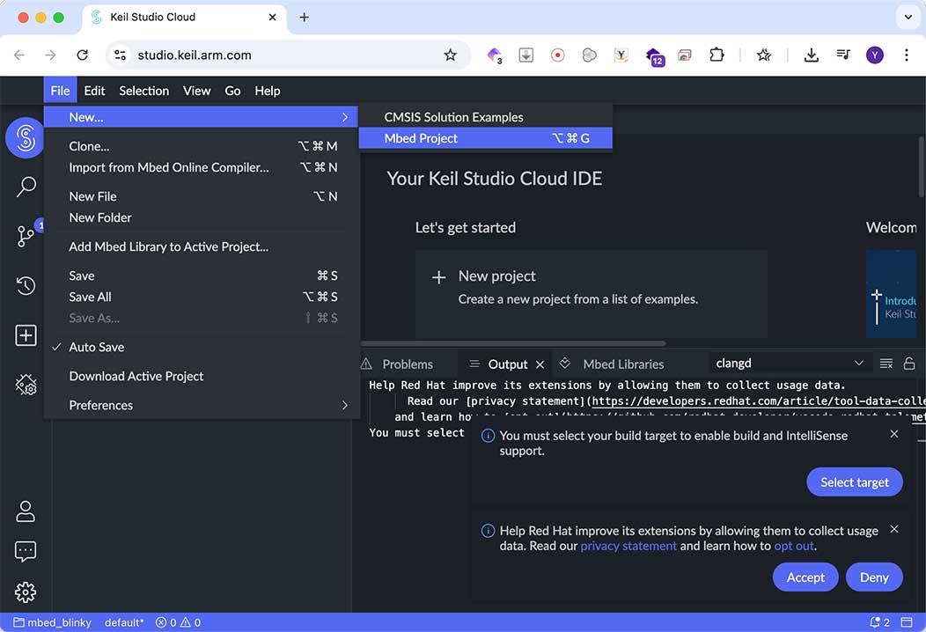Open the media control icon in Chrome toolbar

click(x=842, y=55)
